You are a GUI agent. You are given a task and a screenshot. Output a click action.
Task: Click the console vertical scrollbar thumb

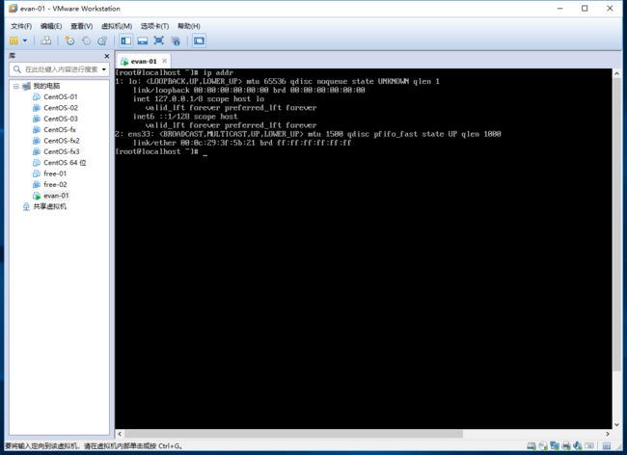click(x=616, y=225)
